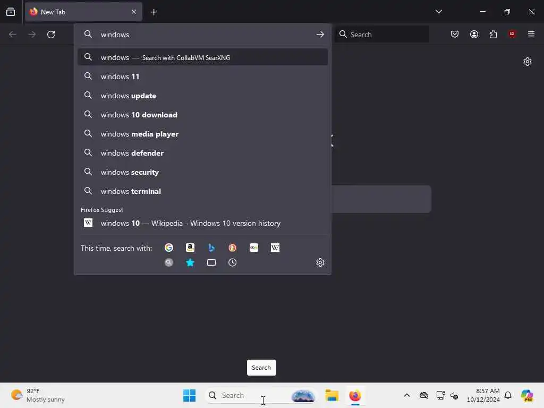Open the list all tabs chevron
Image resolution: width=544 pixels, height=408 pixels.
pyautogui.click(x=438, y=12)
